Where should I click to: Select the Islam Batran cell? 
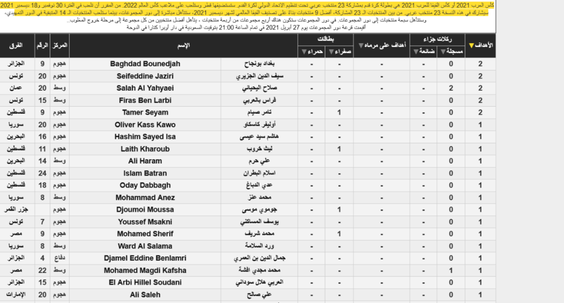point(145,173)
